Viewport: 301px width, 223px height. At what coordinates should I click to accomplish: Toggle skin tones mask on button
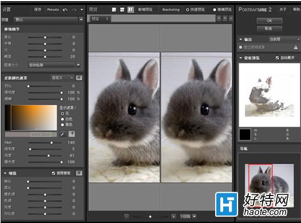[79, 77]
